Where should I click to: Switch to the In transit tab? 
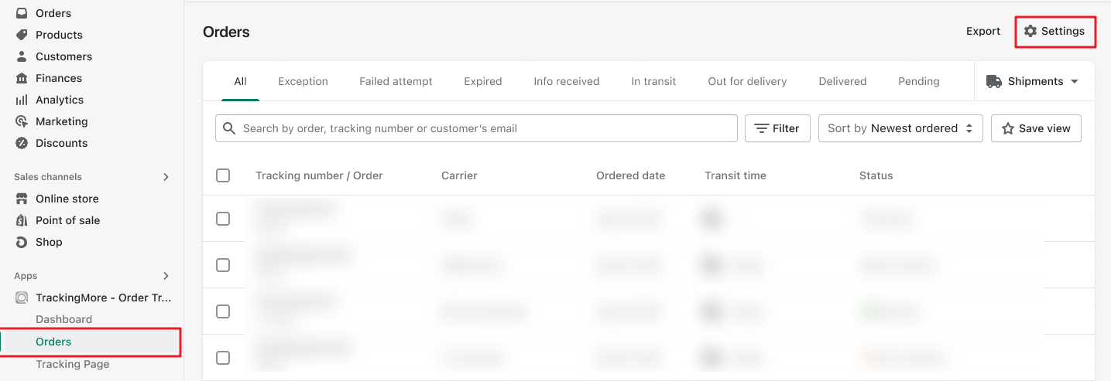point(653,81)
